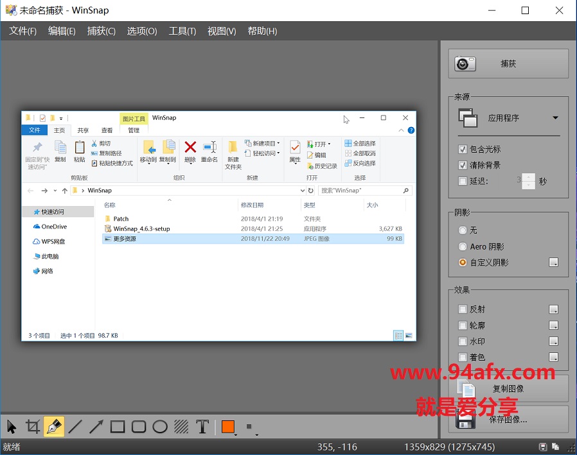Viewport: 577px width, 455px height.
Task: Select the no shadow radio option
Action: [463, 230]
